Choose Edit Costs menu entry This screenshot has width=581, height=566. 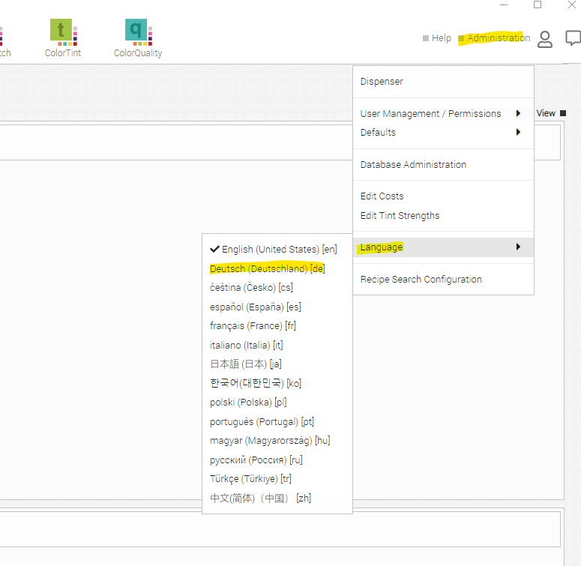pos(443,196)
